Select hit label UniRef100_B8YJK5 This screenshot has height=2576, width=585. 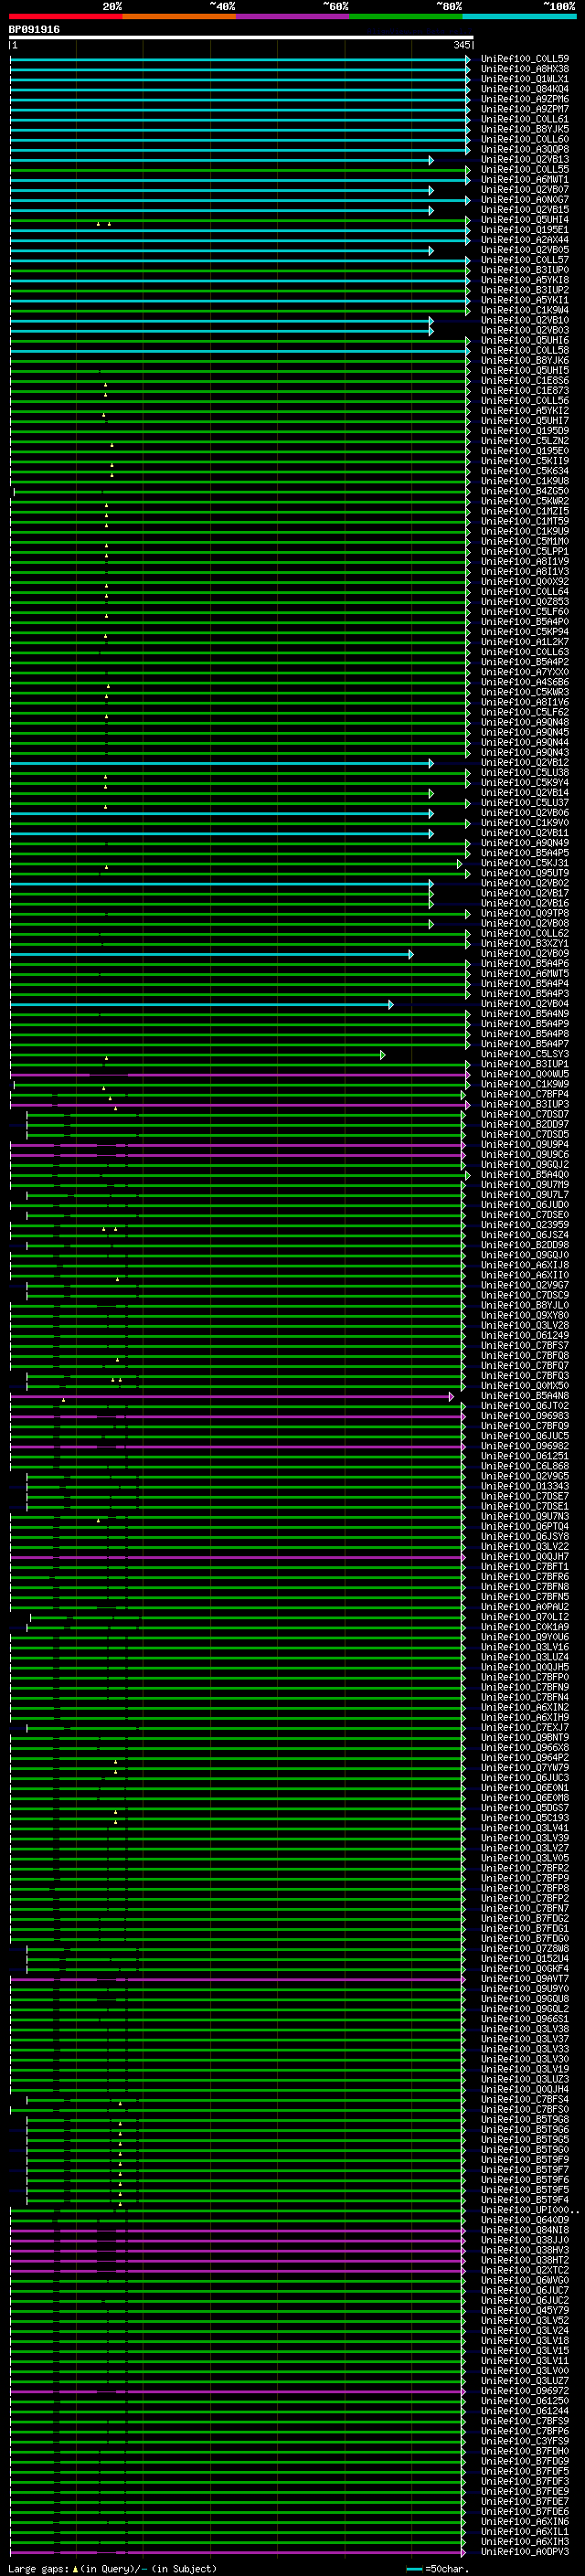click(x=525, y=129)
